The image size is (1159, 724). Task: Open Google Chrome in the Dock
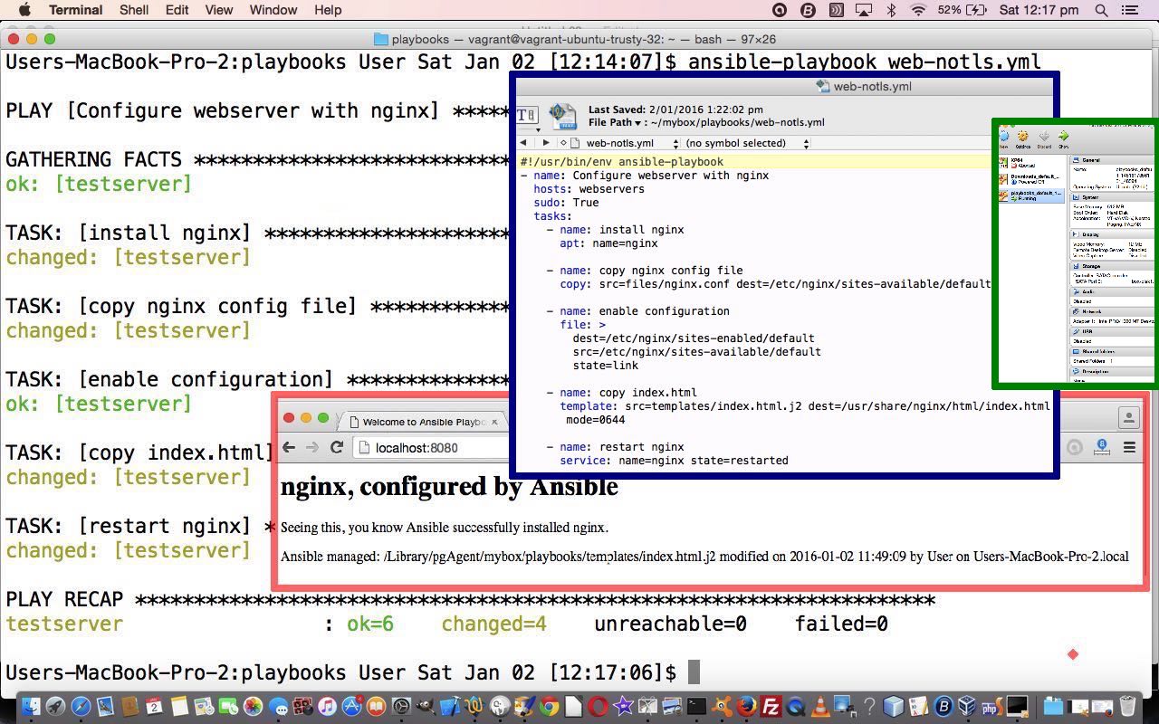[x=549, y=707]
